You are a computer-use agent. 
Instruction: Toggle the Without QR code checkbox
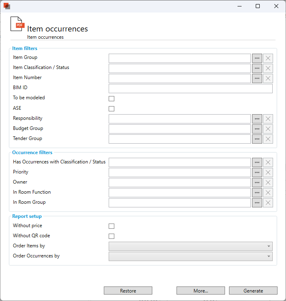[x=111, y=236]
